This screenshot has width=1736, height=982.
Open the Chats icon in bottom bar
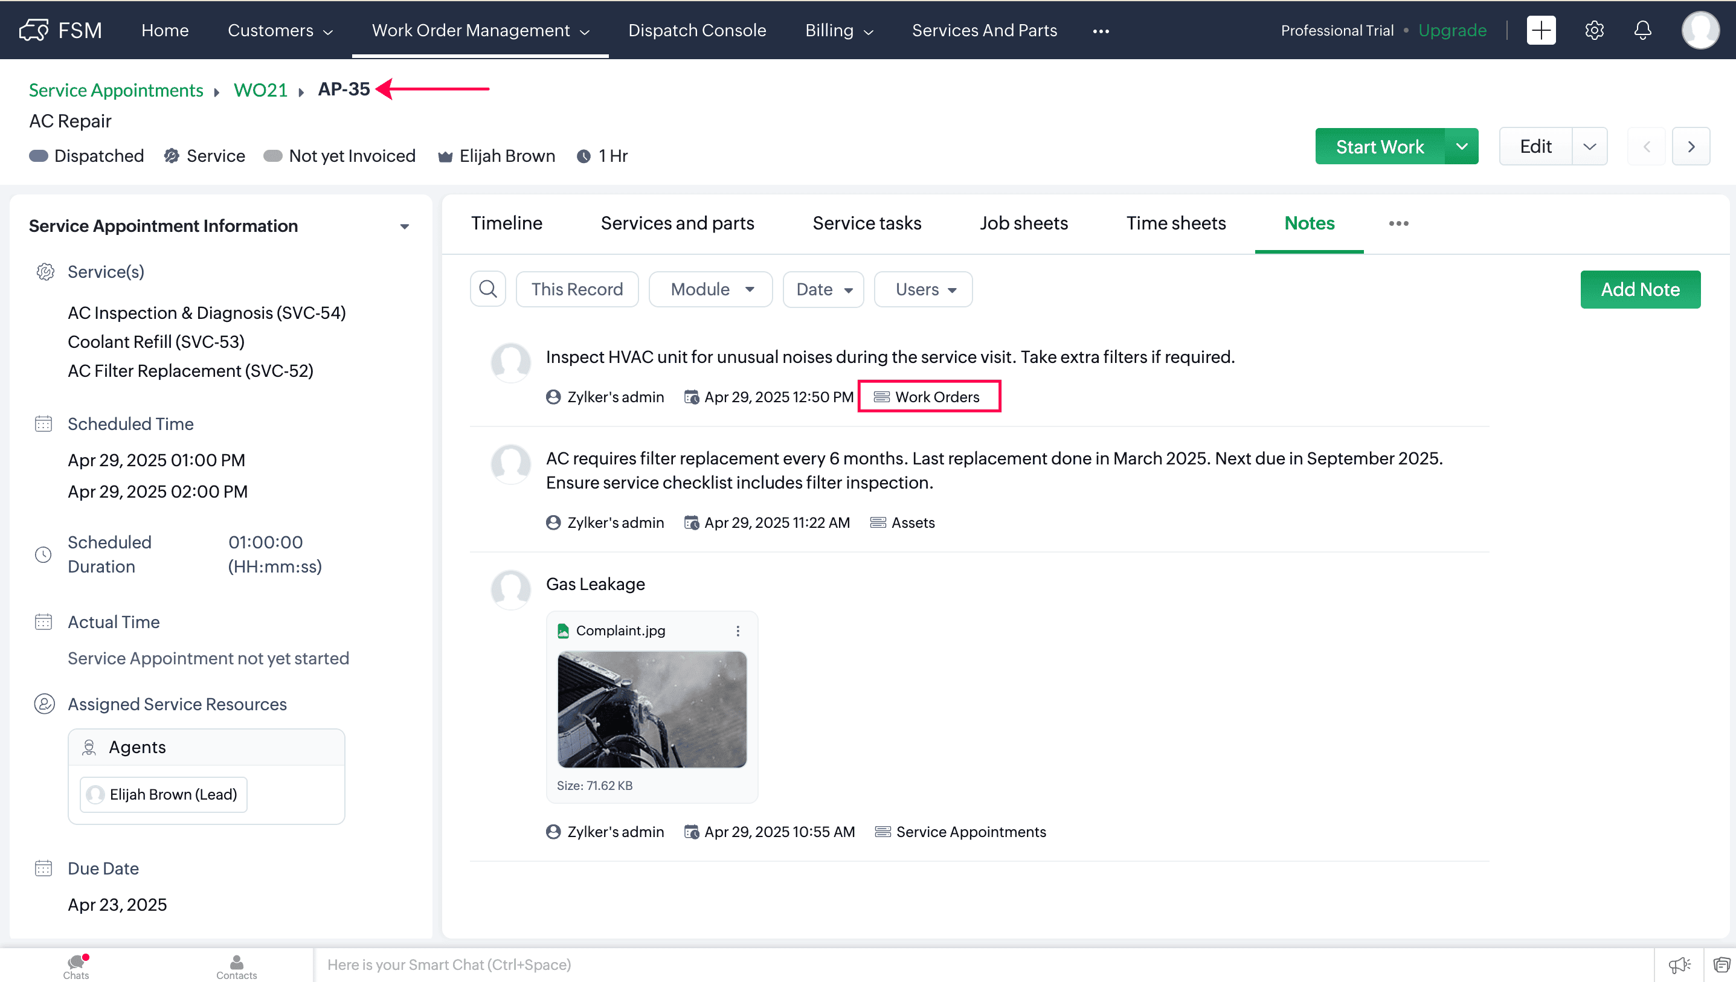click(76, 965)
